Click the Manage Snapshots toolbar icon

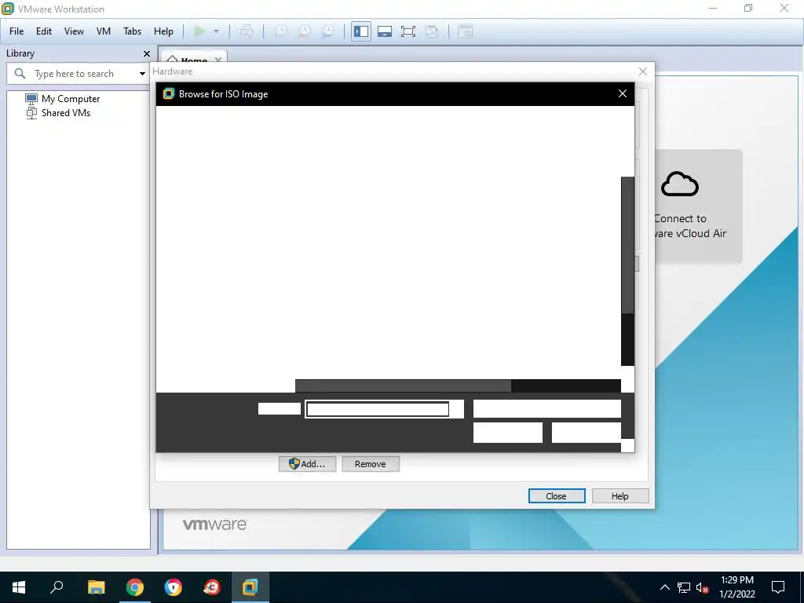[x=328, y=31]
